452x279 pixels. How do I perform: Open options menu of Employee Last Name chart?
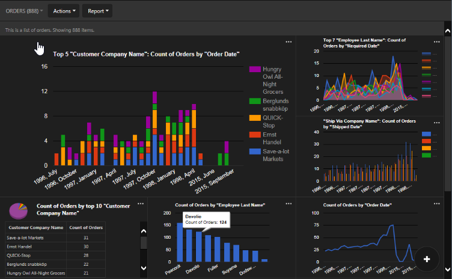(x=289, y=203)
